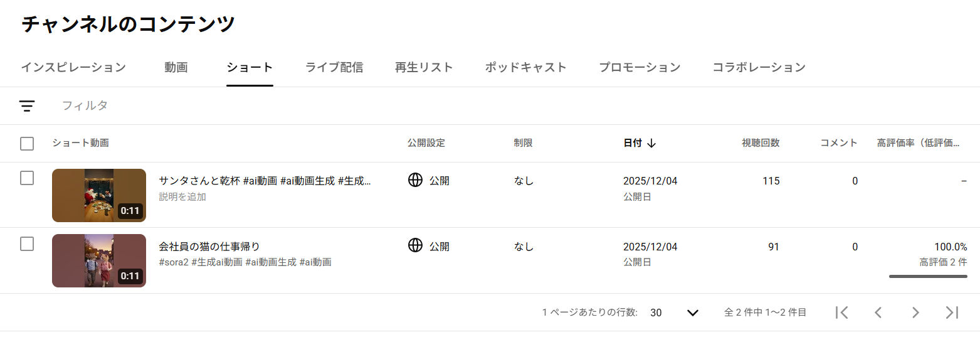Toggle the select-all videos checkbox
Image resolution: width=980 pixels, height=342 pixels.
(27, 144)
